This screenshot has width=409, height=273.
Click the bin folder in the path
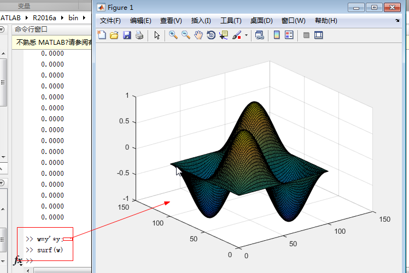[73, 17]
